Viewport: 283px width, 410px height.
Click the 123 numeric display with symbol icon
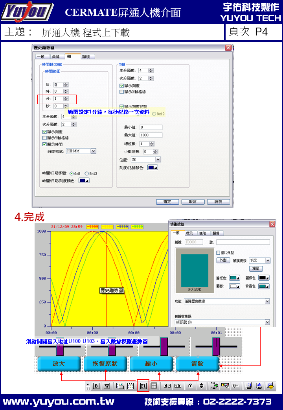(x=270, y=386)
